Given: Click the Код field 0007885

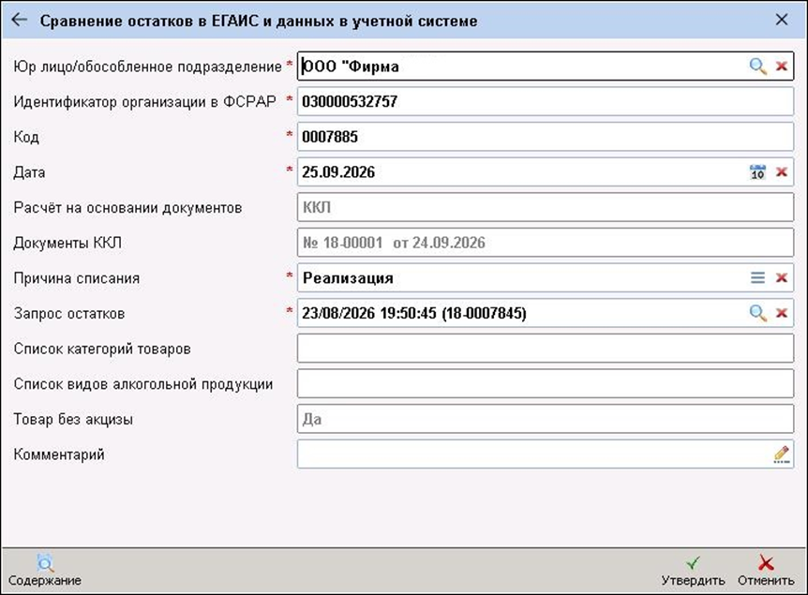Looking at the screenshot, I should click(546, 137).
